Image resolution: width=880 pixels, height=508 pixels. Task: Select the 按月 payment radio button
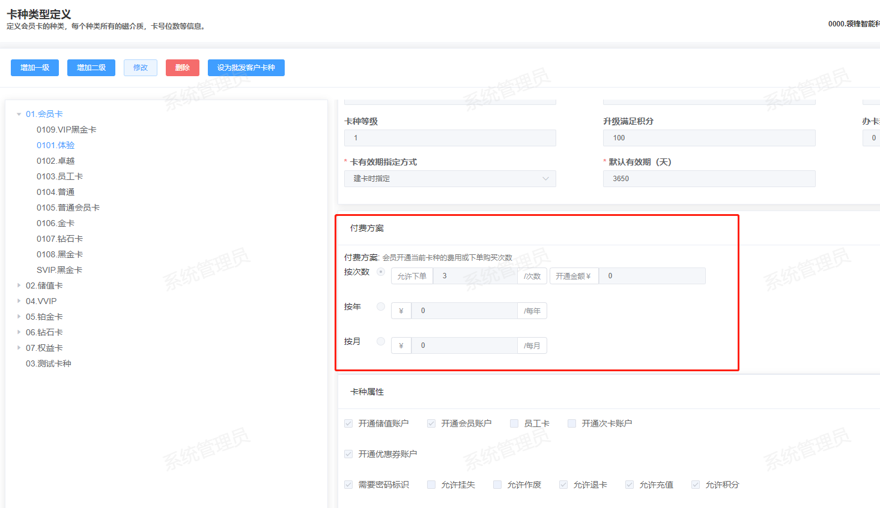(381, 341)
